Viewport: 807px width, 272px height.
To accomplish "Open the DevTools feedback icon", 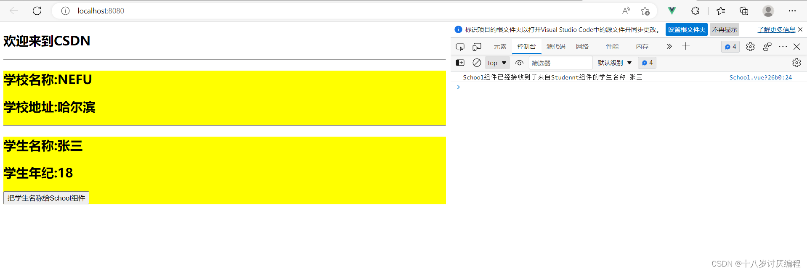I will (767, 47).
